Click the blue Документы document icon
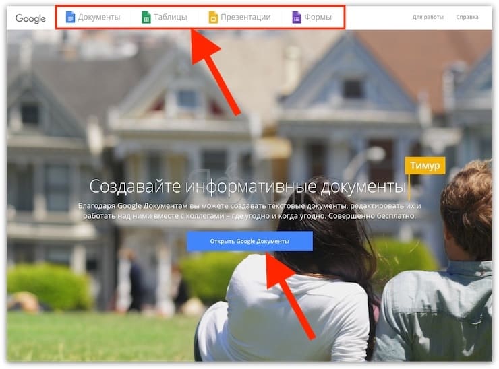499x369 pixels. [70, 17]
